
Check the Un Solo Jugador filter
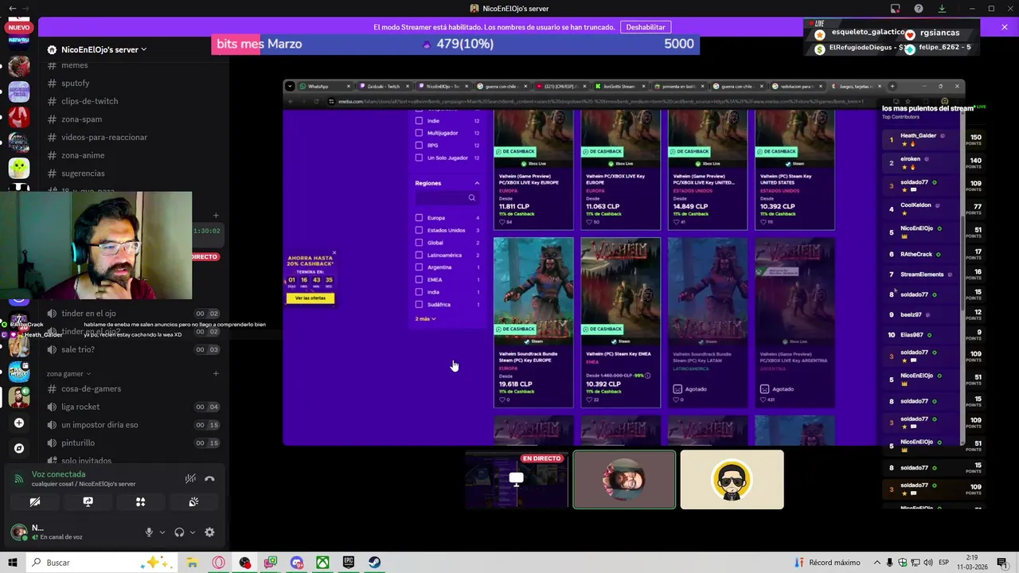click(x=419, y=158)
